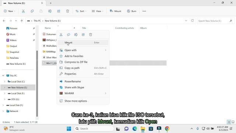Click the Share icon in the context menu

83,35
